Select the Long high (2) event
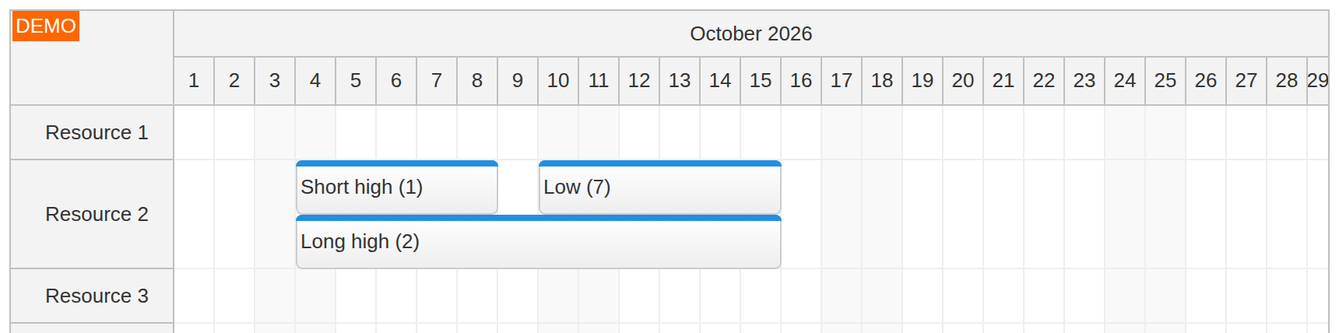 click(539, 242)
